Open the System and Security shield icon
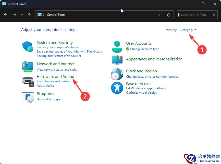Screen dimensions: 221x164 click(28, 46)
